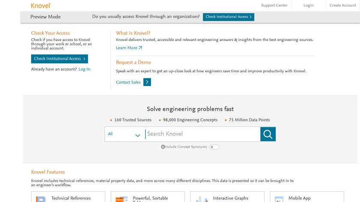Open the Login menu item

coord(309,6)
